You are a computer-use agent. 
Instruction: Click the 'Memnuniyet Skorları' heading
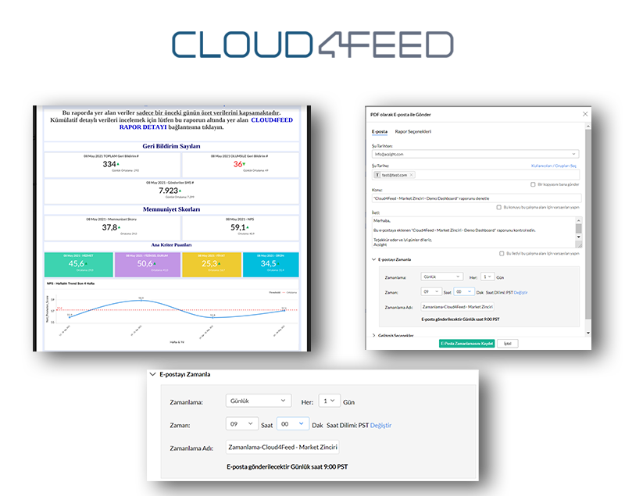click(171, 209)
